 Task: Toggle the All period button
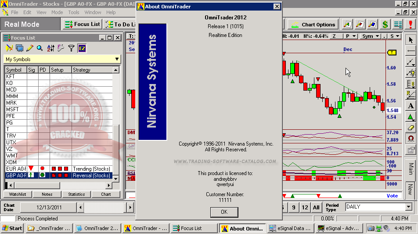[x=316, y=207]
